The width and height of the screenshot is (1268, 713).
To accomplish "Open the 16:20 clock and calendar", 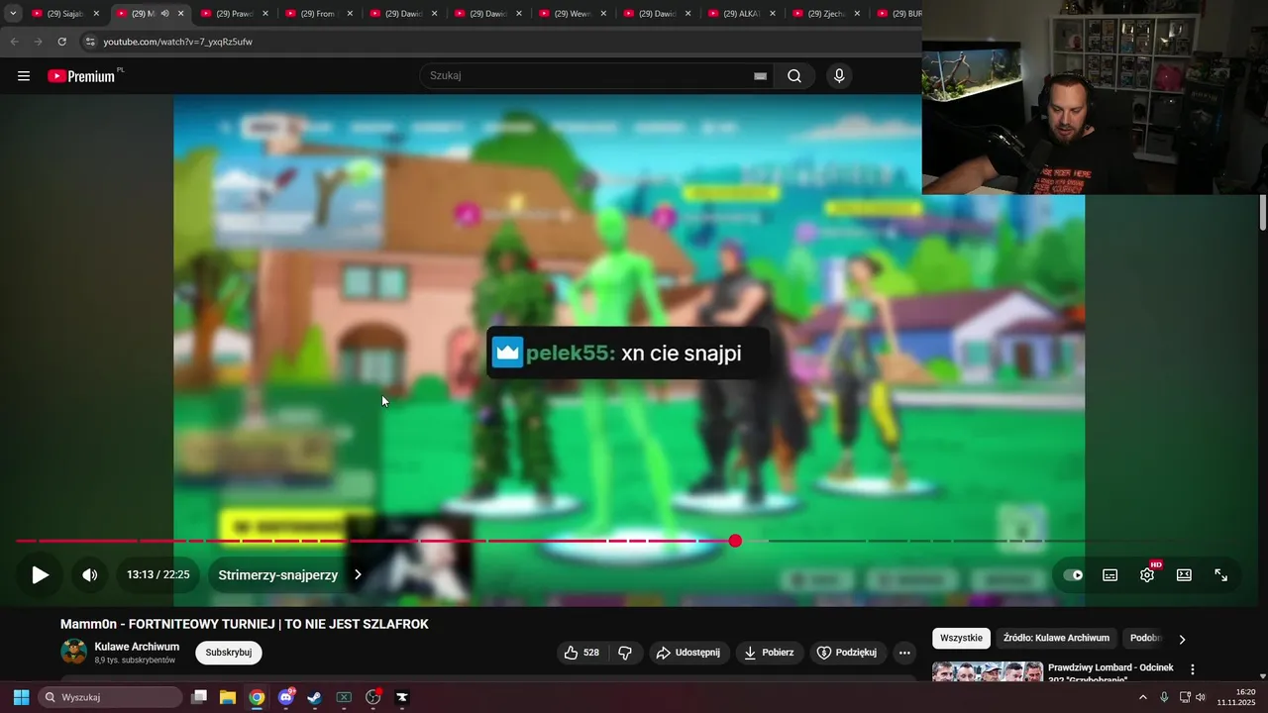I will point(1236,697).
